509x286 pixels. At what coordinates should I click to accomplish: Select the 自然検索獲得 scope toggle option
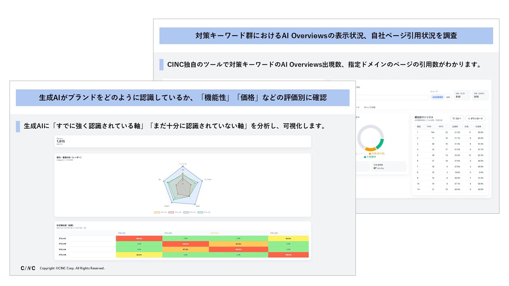[x=438, y=97]
